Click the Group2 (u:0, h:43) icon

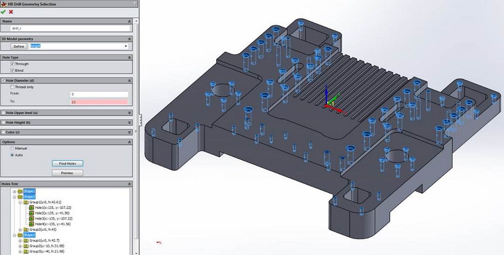26,229
